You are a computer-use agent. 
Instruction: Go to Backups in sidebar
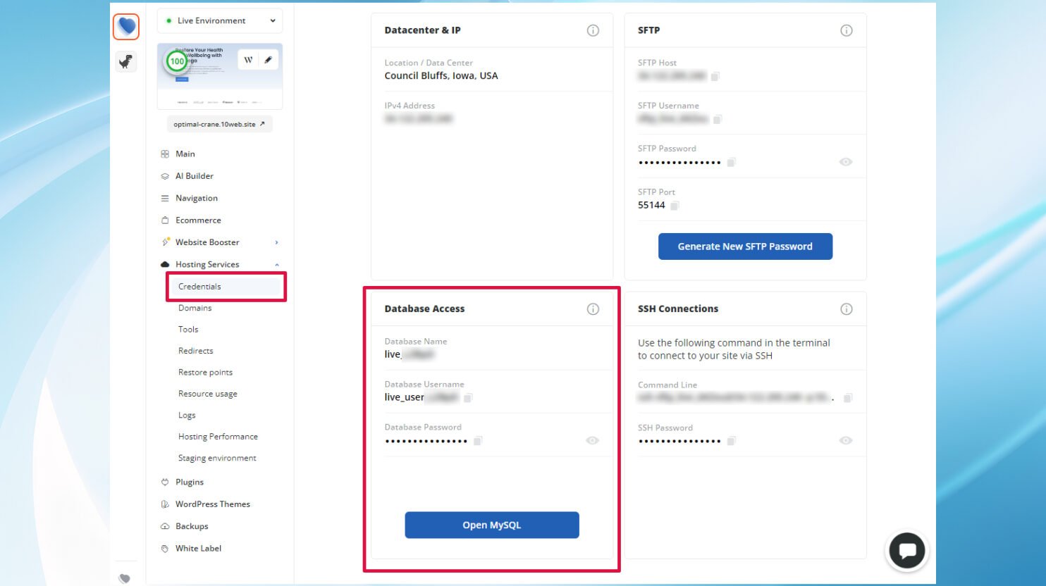[x=192, y=527]
